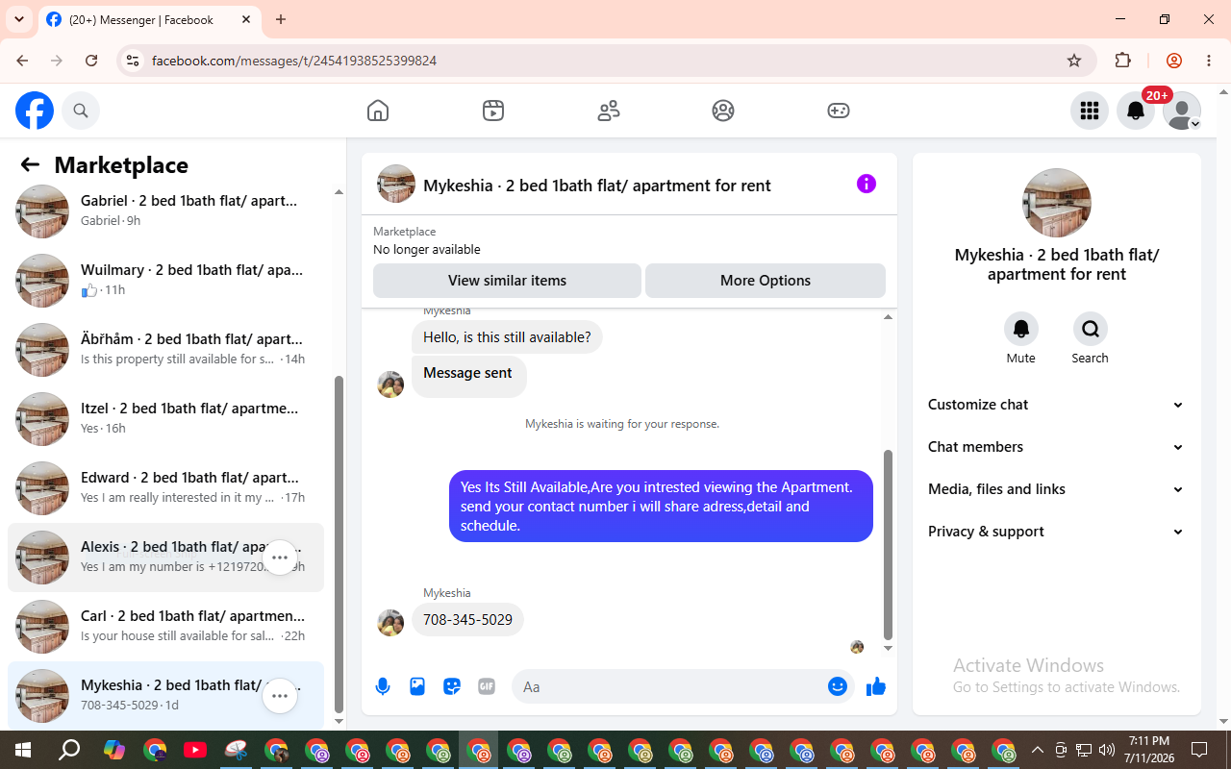Open a new browser tab
1231x769 pixels.
tap(281, 19)
